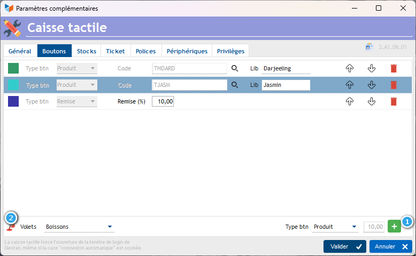416x256 pixels.
Task: Click the Volets edit icon
Action: click(11, 227)
